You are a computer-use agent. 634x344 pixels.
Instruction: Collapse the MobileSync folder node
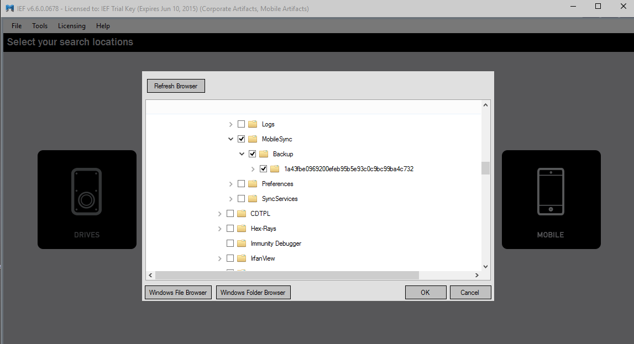pyautogui.click(x=230, y=139)
